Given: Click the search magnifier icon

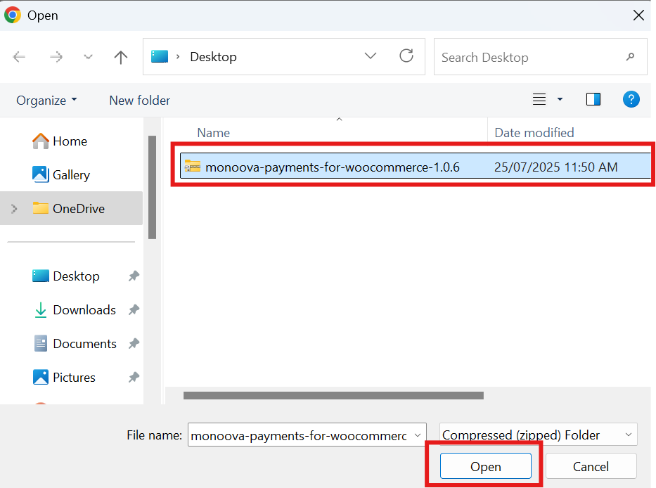Looking at the screenshot, I should (630, 56).
